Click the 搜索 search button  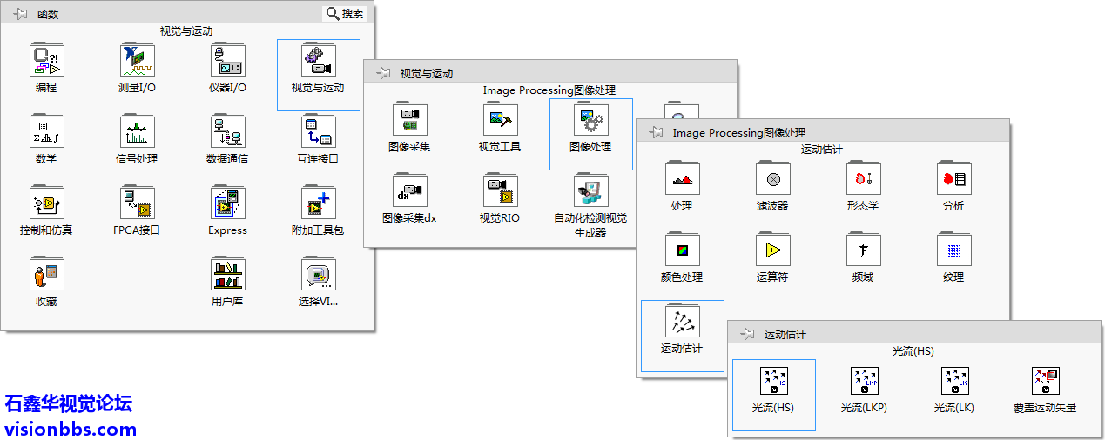pyautogui.click(x=345, y=14)
